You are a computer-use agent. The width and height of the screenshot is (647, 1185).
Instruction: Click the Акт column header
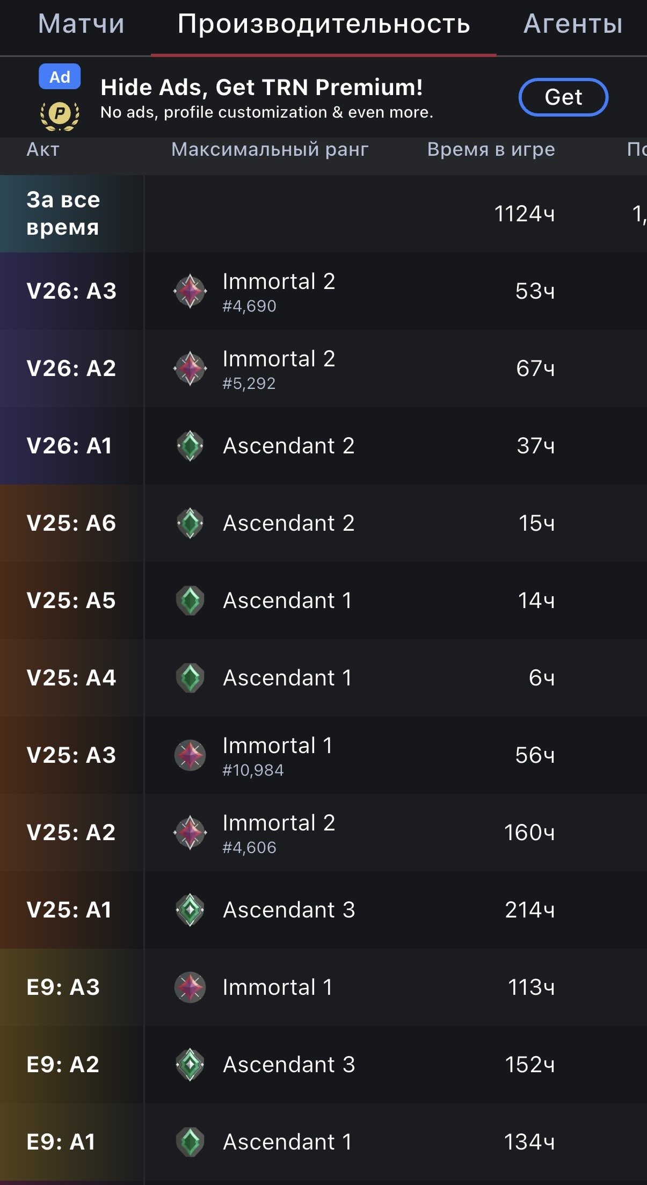43,149
